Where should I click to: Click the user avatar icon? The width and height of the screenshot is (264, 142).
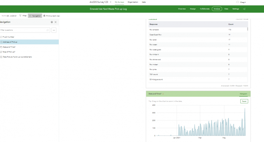[238, 2]
